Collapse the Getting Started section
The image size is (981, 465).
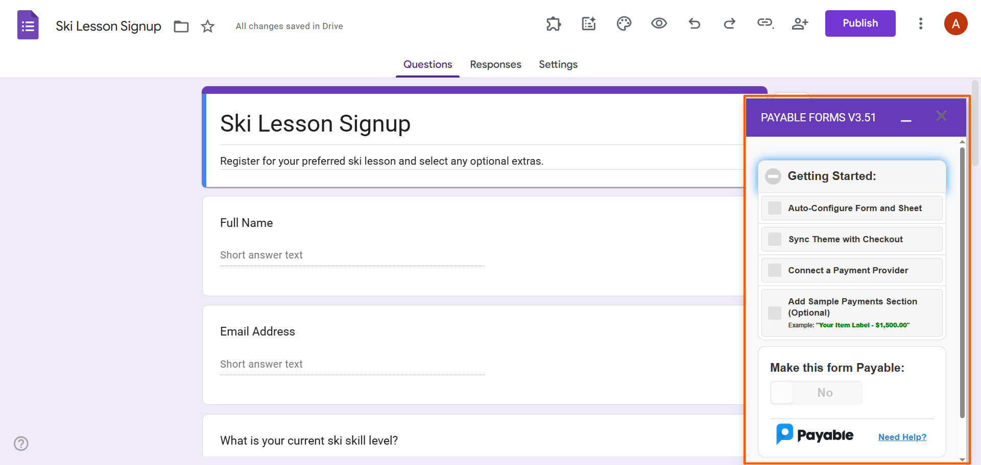pos(773,176)
